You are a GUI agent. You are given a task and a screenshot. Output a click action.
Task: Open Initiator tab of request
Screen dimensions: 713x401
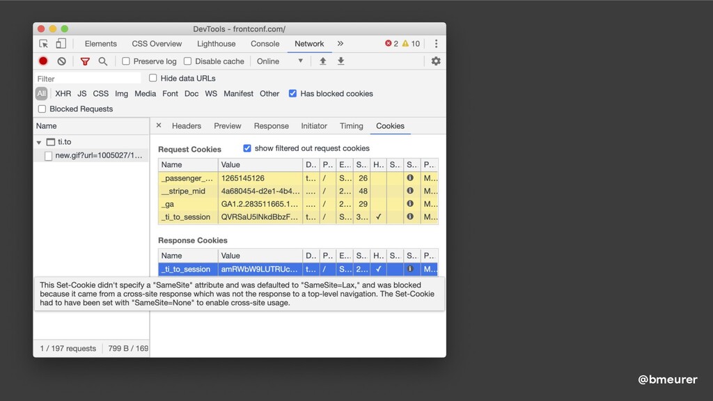tap(314, 126)
